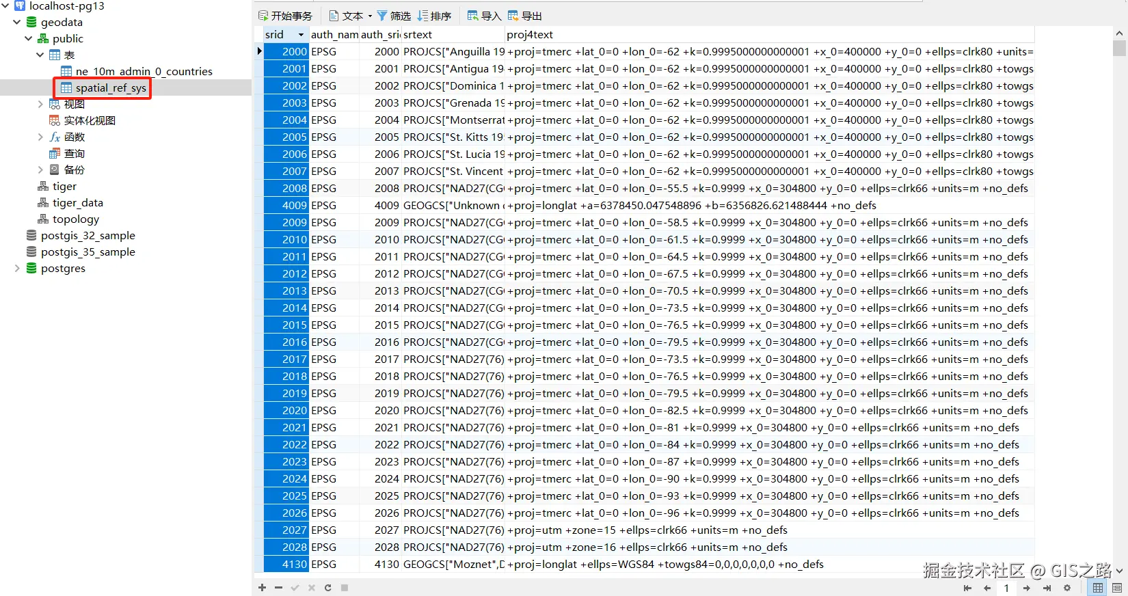Go to last page arrow
Image resolution: width=1128 pixels, height=596 pixels.
(x=1047, y=588)
